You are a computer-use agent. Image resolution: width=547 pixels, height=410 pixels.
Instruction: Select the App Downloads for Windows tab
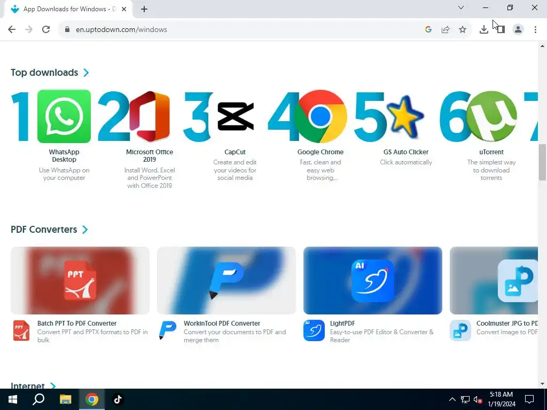coord(68,9)
